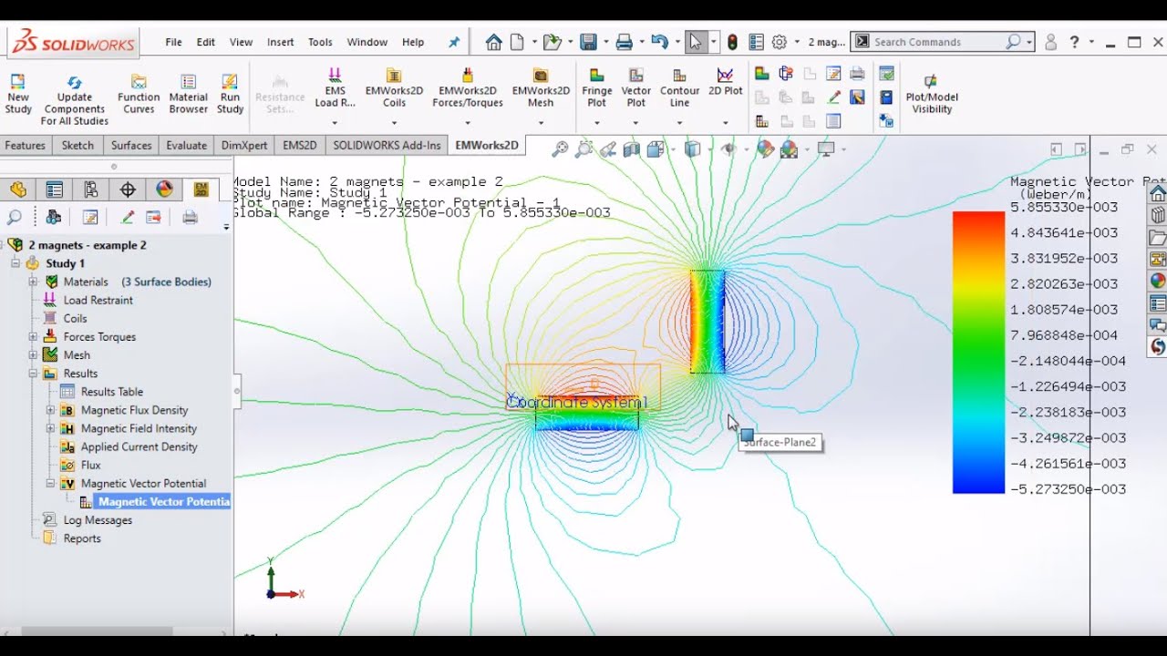Click the Print icon in title bar
The height and width of the screenshot is (656, 1167).
[x=624, y=42]
